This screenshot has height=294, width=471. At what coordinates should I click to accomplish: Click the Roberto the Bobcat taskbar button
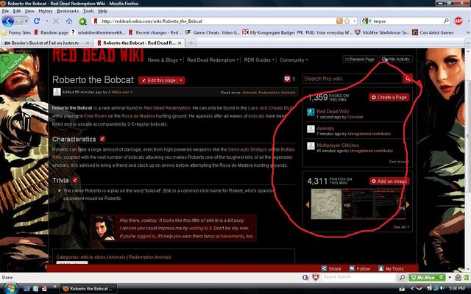(x=88, y=288)
